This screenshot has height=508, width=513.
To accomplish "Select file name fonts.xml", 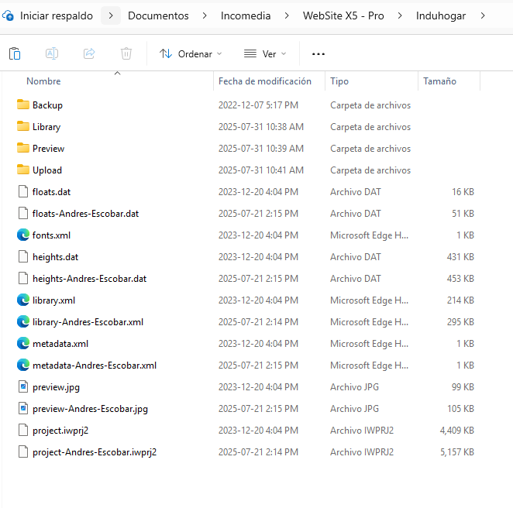I will point(51,235).
